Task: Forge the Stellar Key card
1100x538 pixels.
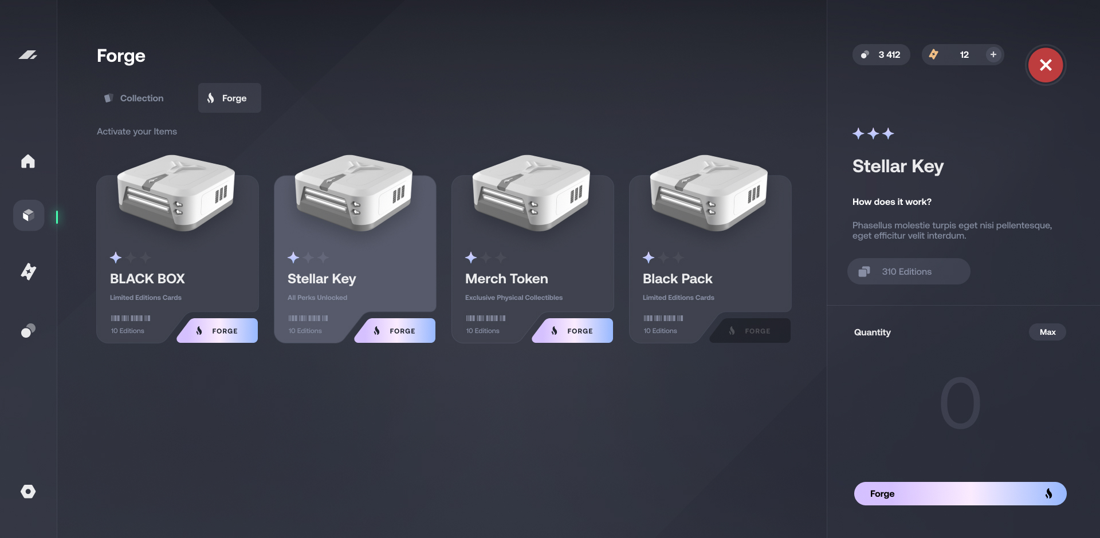Action: 395,331
